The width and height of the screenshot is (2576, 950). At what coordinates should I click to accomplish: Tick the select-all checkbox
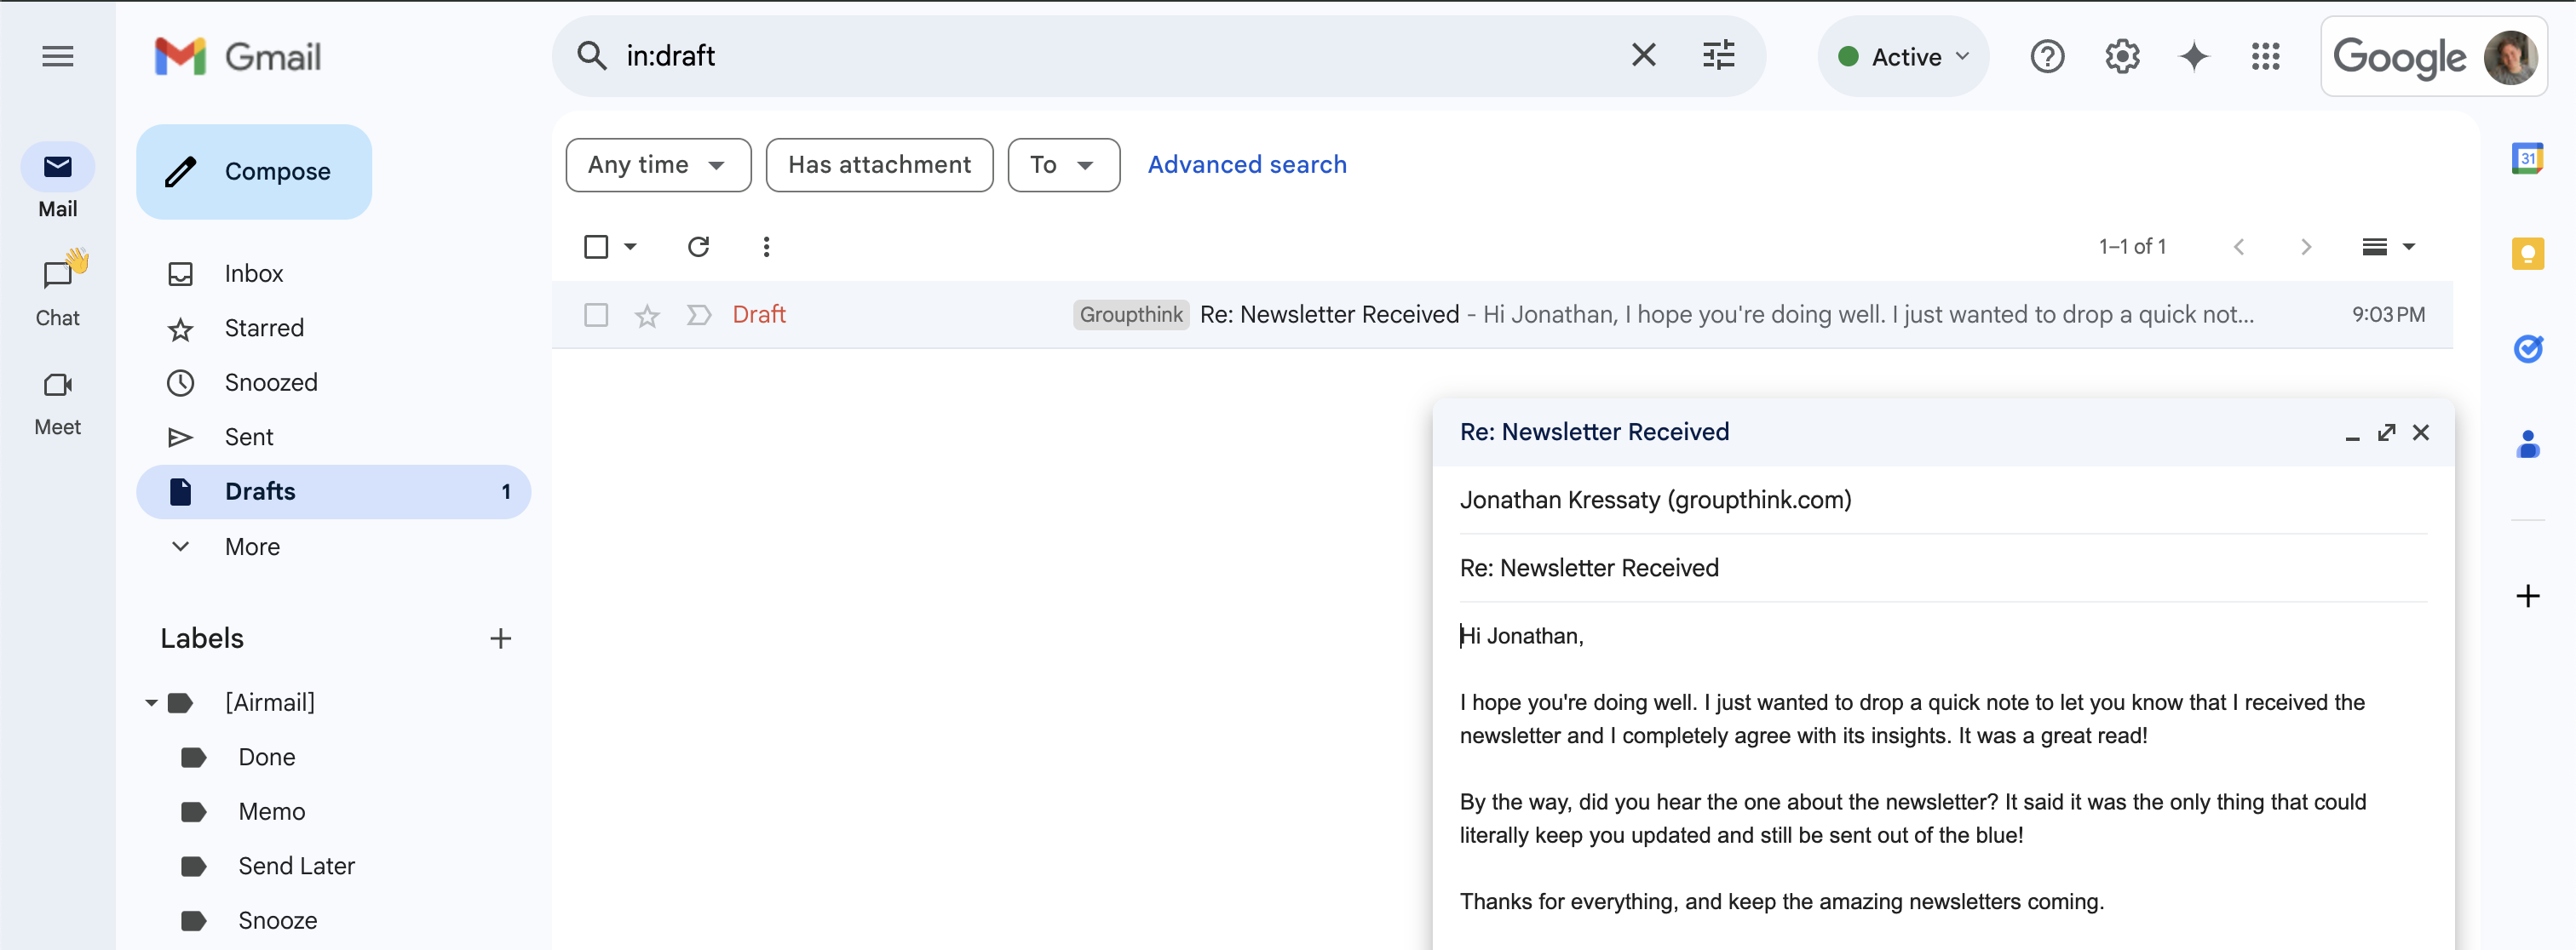pyautogui.click(x=596, y=247)
